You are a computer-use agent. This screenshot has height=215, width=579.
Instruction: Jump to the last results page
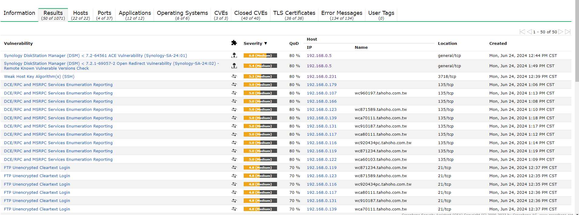point(568,32)
